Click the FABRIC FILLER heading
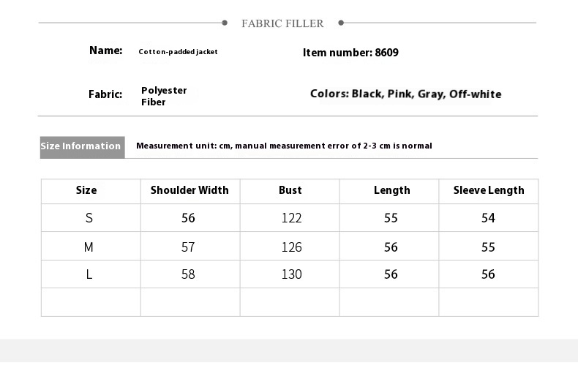The width and height of the screenshot is (578, 390). 282,23
